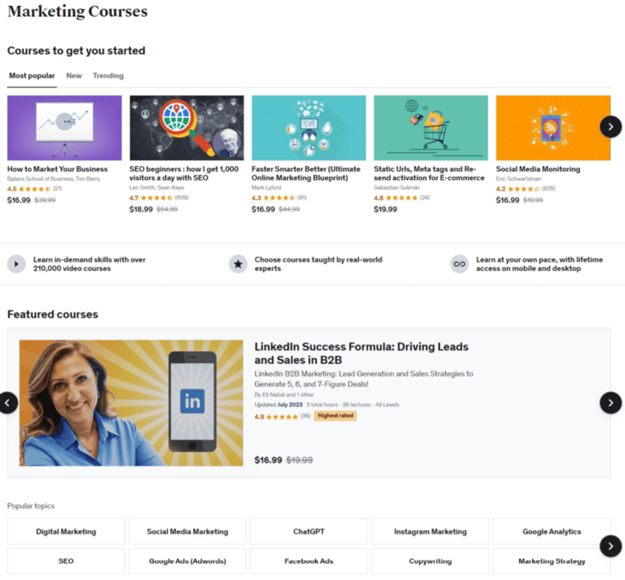Open the SEO beginners course thumbnail

187,127
